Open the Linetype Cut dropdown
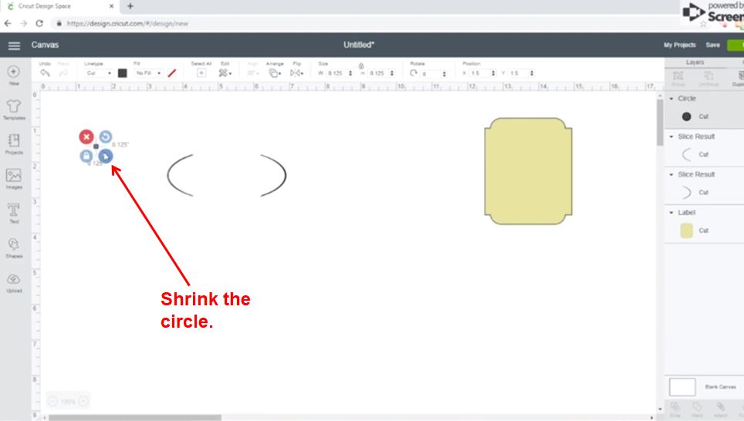744x421 pixels. [99, 73]
